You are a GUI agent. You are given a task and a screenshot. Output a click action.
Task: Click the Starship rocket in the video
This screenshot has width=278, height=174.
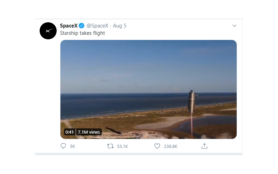[x=191, y=101]
